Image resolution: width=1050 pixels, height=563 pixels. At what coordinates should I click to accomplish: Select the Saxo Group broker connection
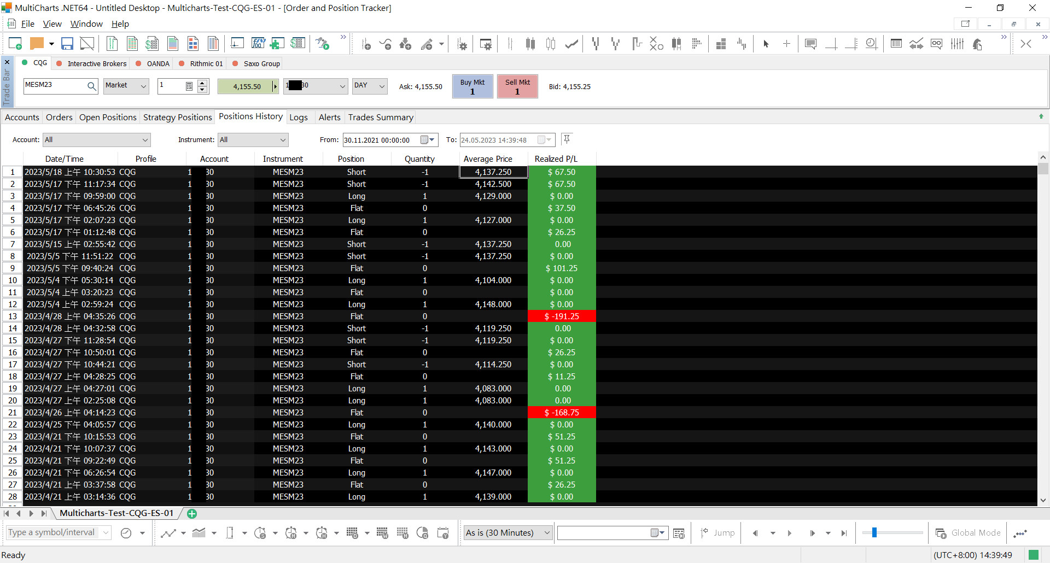(256, 63)
